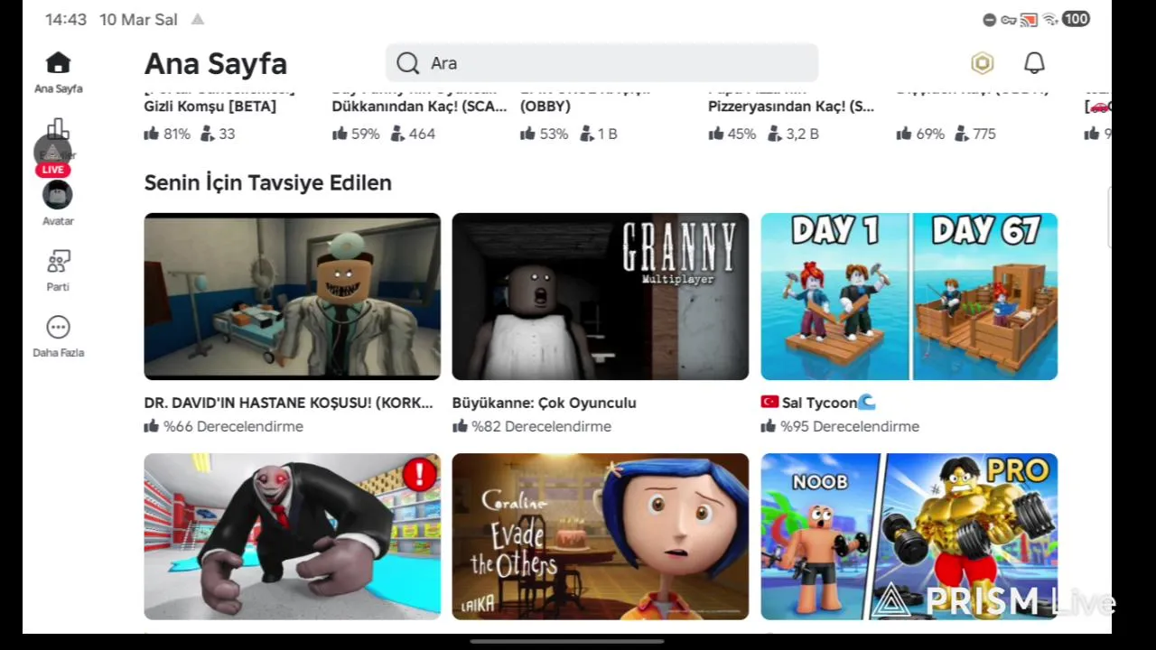1156x650 pixels.
Task: Select DR. DAVID'IN HASTANE KOŞUSU title
Action: tap(289, 403)
